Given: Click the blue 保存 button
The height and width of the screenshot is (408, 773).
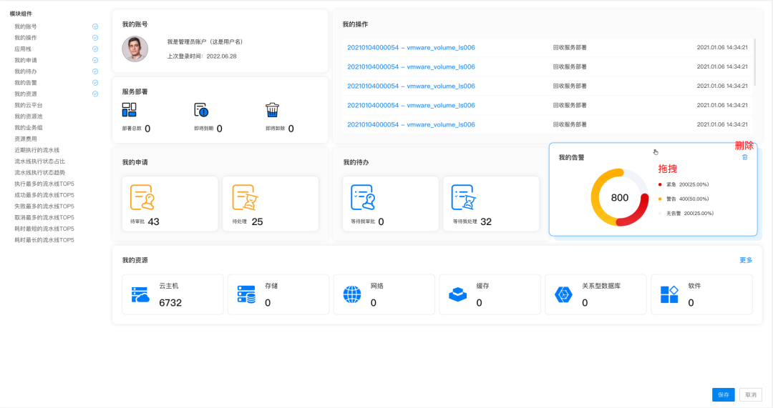Looking at the screenshot, I should pyautogui.click(x=723, y=394).
